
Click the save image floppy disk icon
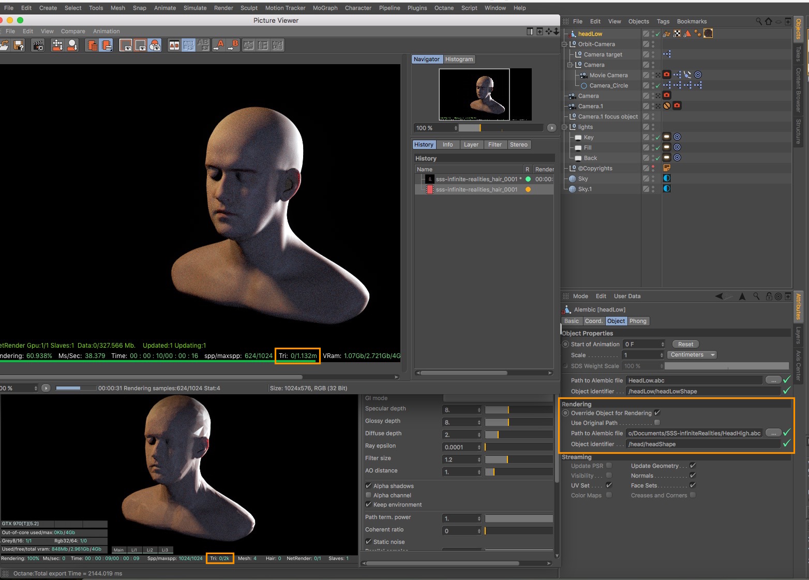click(19, 46)
